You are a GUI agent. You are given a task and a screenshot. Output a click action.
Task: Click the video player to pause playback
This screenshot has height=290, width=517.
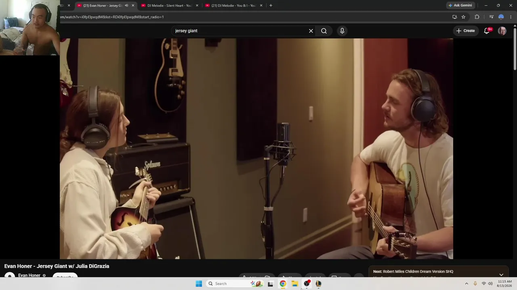(x=256, y=149)
